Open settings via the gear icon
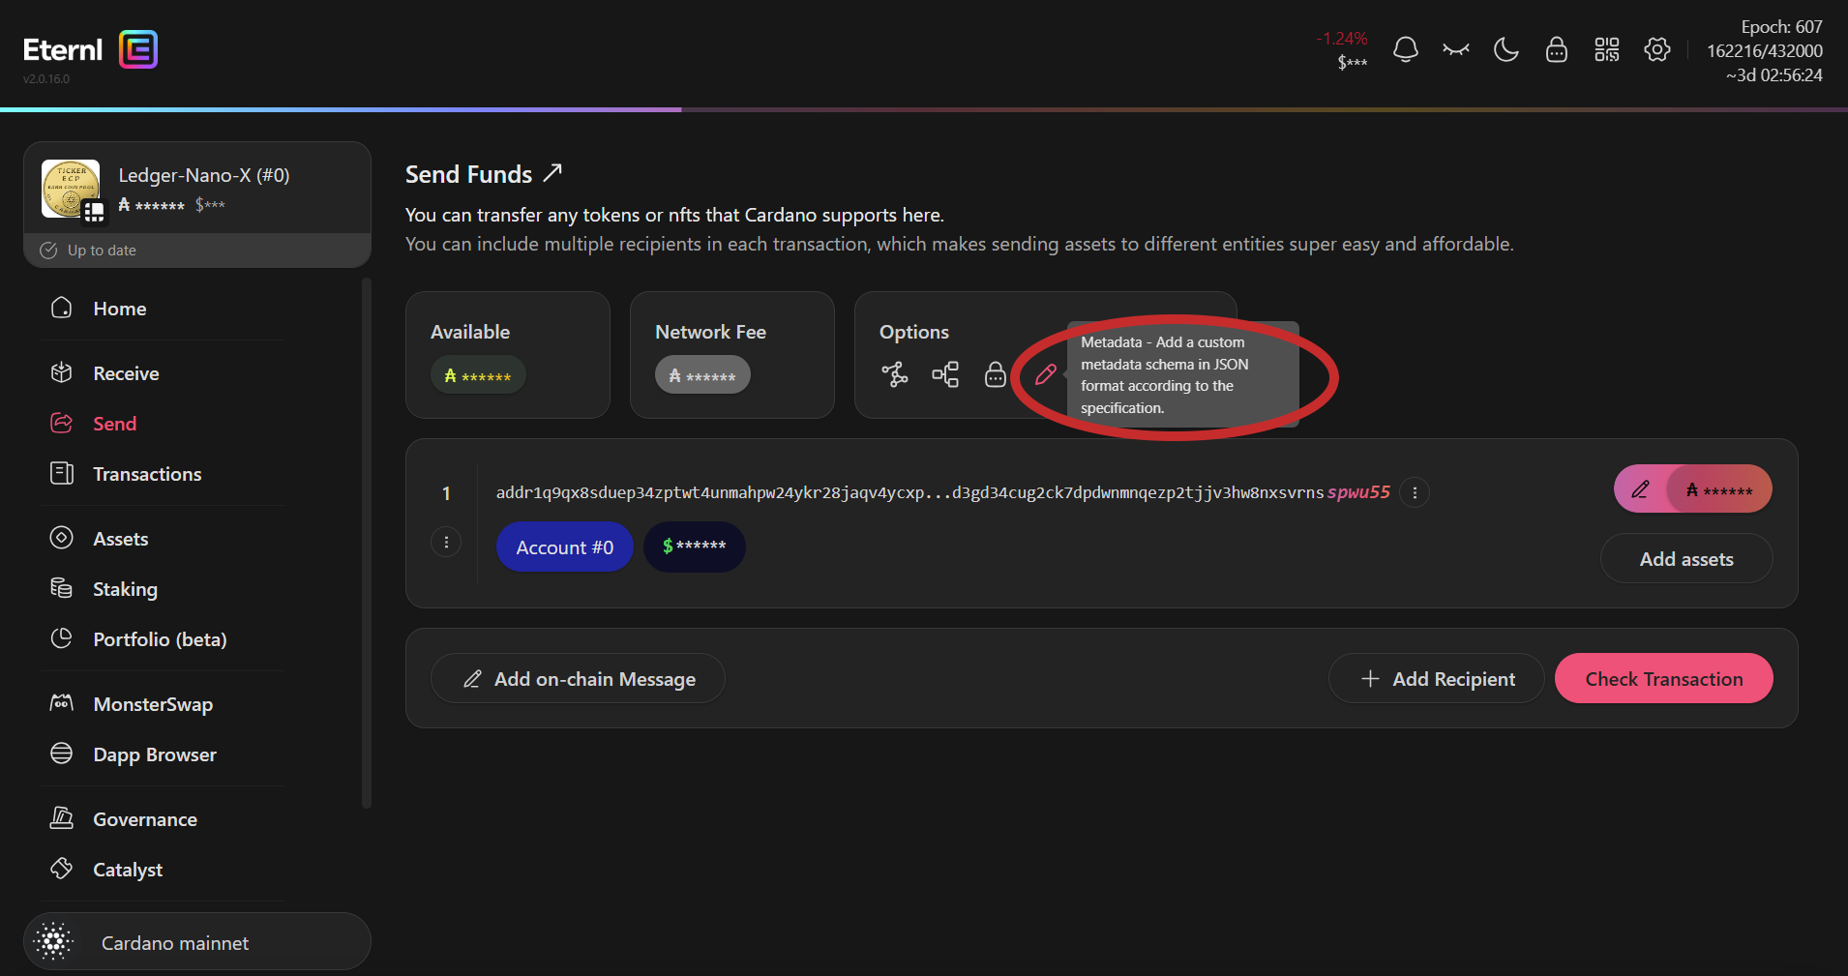This screenshot has width=1848, height=976. coord(1656,49)
